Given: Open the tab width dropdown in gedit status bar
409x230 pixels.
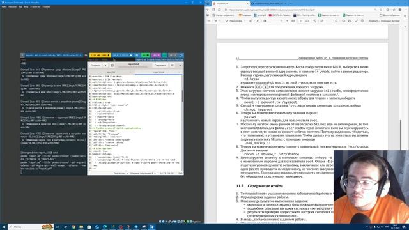Looking at the screenshot, I should click(143, 173).
